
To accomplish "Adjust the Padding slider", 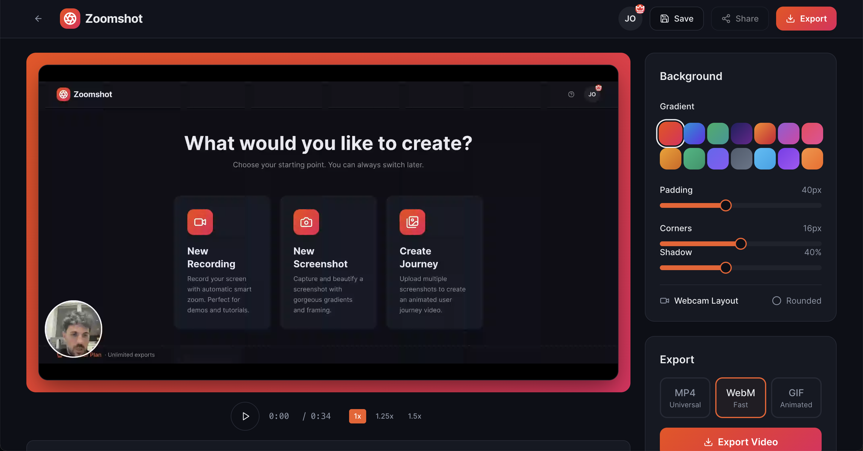I will (x=726, y=205).
